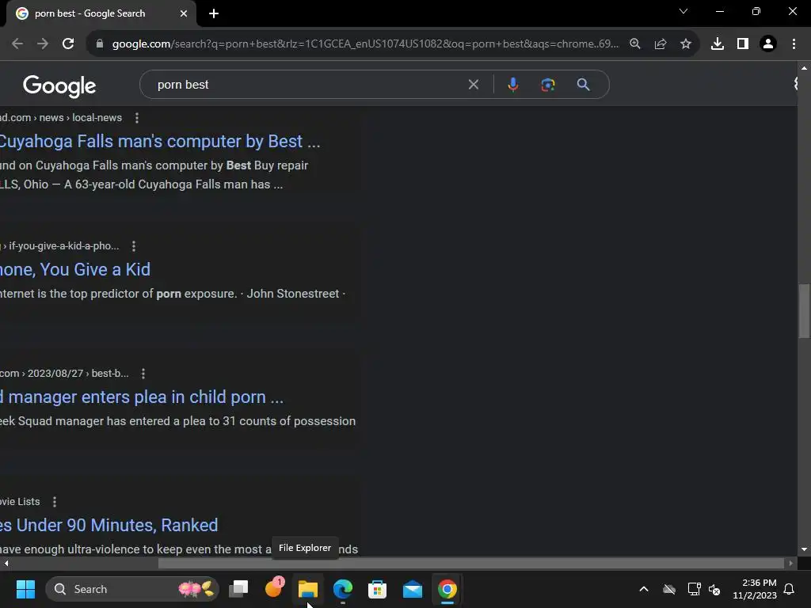Screen dimensions: 811x608
Task: Open more options for local-news result
Action: (136, 118)
